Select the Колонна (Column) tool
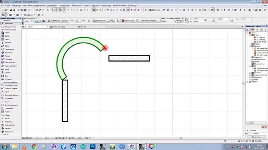Screen dimensions: 268x150 click(7, 42)
